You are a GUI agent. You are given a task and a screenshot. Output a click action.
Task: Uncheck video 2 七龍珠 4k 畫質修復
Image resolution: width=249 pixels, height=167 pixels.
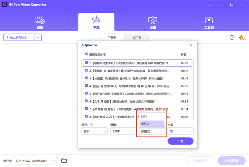(87, 70)
